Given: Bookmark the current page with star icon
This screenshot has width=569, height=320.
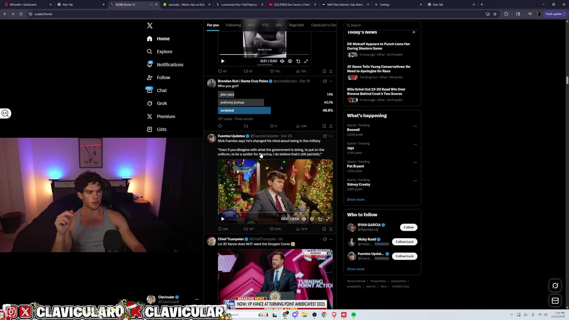Looking at the screenshot, I should [x=495, y=14].
